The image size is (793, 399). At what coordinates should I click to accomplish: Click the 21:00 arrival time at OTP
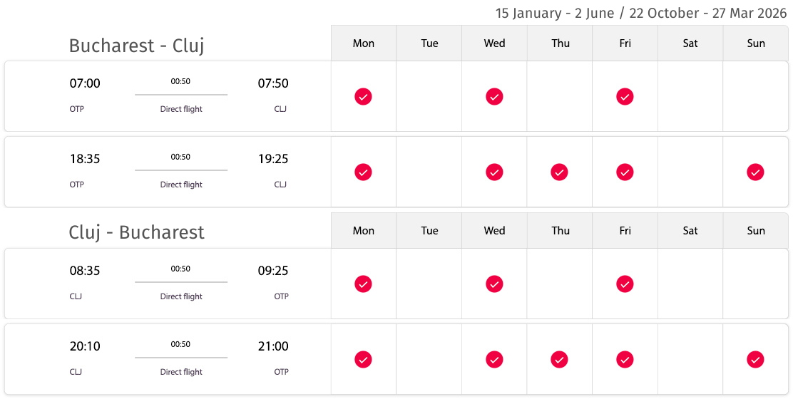273,346
